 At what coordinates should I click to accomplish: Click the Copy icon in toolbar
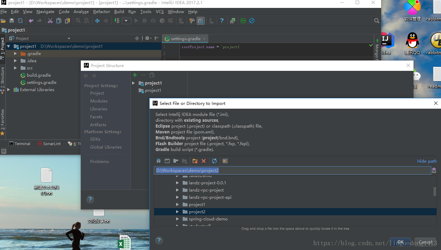(x=59, y=21)
